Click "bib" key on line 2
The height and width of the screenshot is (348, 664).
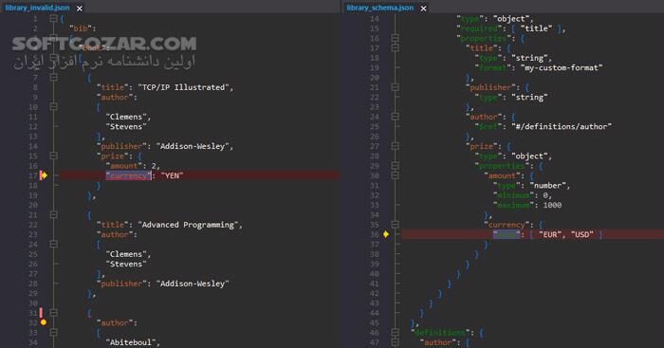(x=81, y=28)
